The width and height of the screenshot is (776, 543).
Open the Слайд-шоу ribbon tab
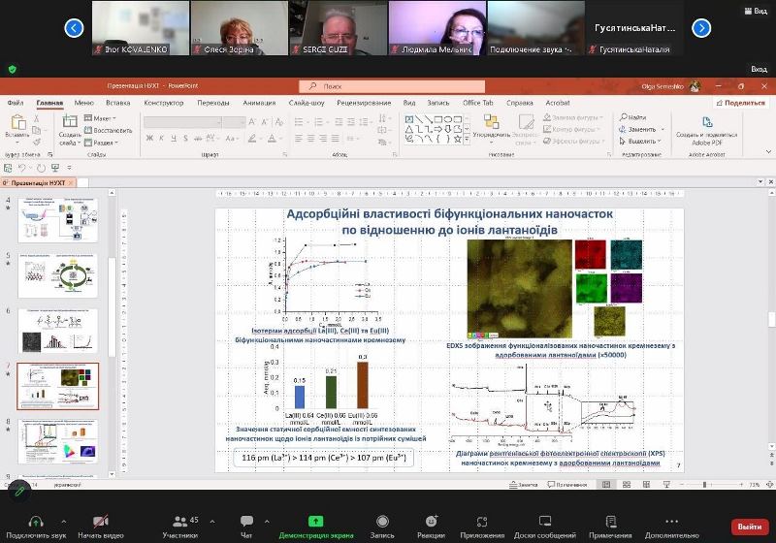pos(306,102)
